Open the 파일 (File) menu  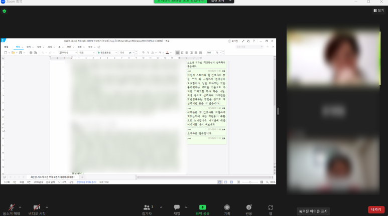[x=7, y=47]
